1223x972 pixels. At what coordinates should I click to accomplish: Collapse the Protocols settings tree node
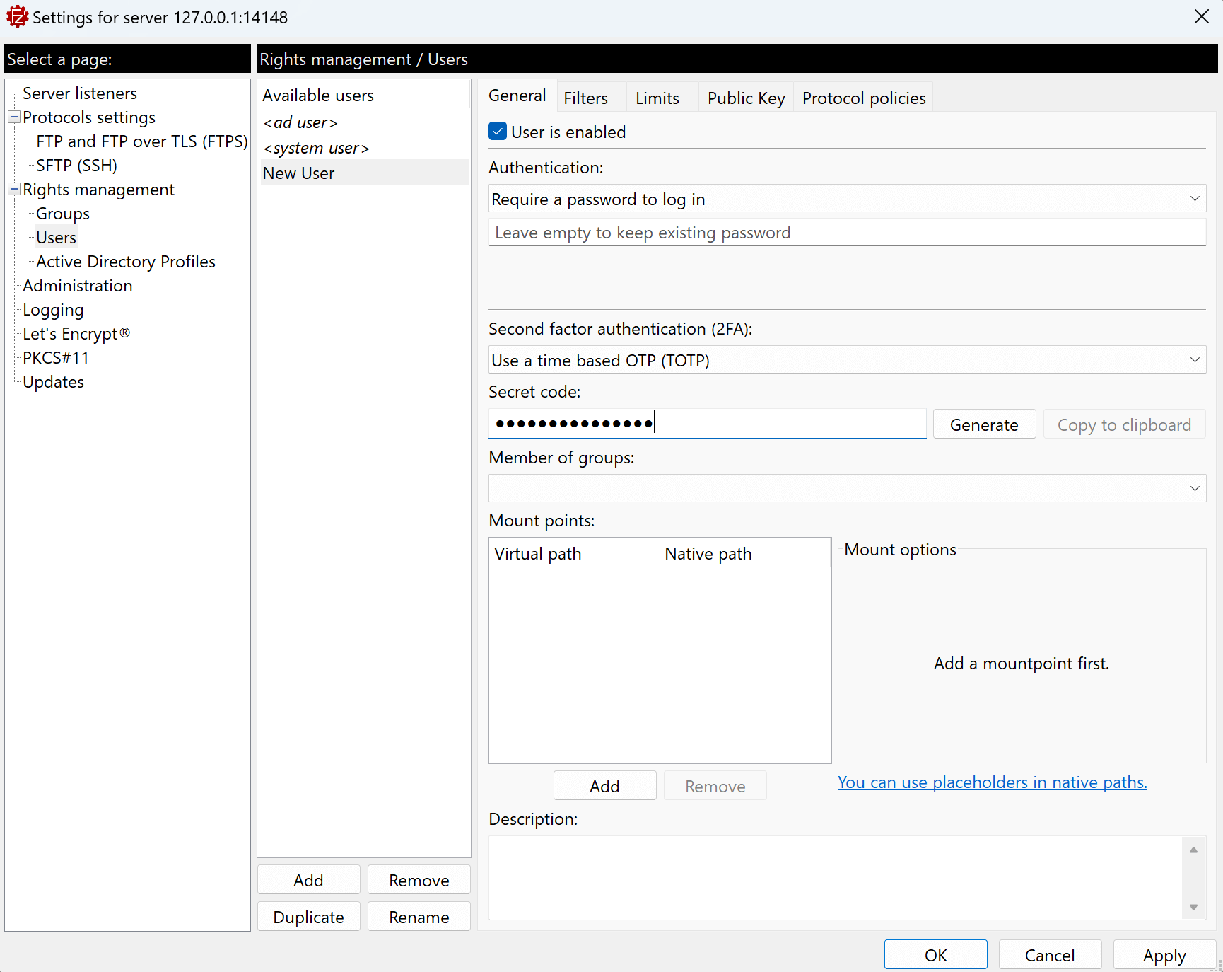[13, 117]
